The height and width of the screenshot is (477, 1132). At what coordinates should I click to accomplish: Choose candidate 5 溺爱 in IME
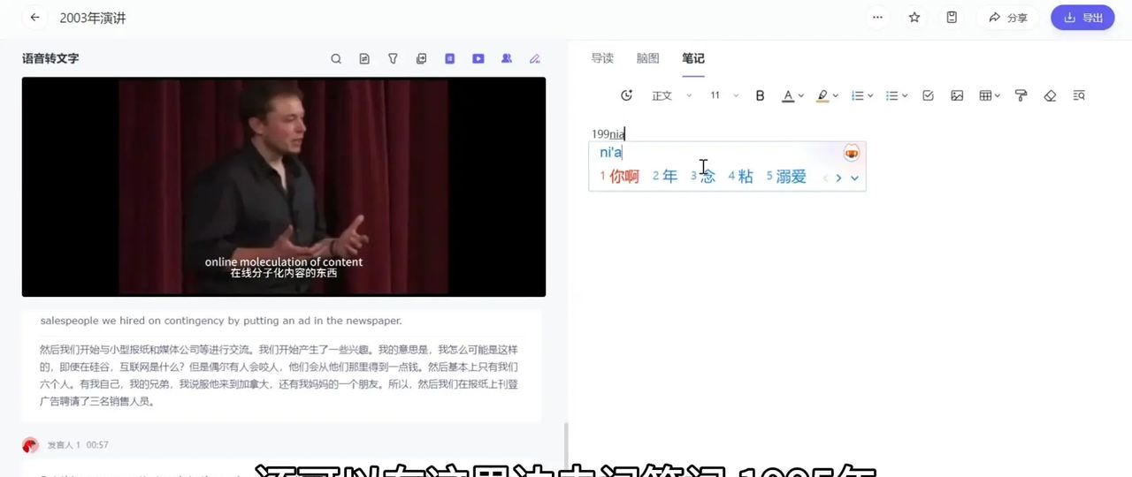(786, 177)
